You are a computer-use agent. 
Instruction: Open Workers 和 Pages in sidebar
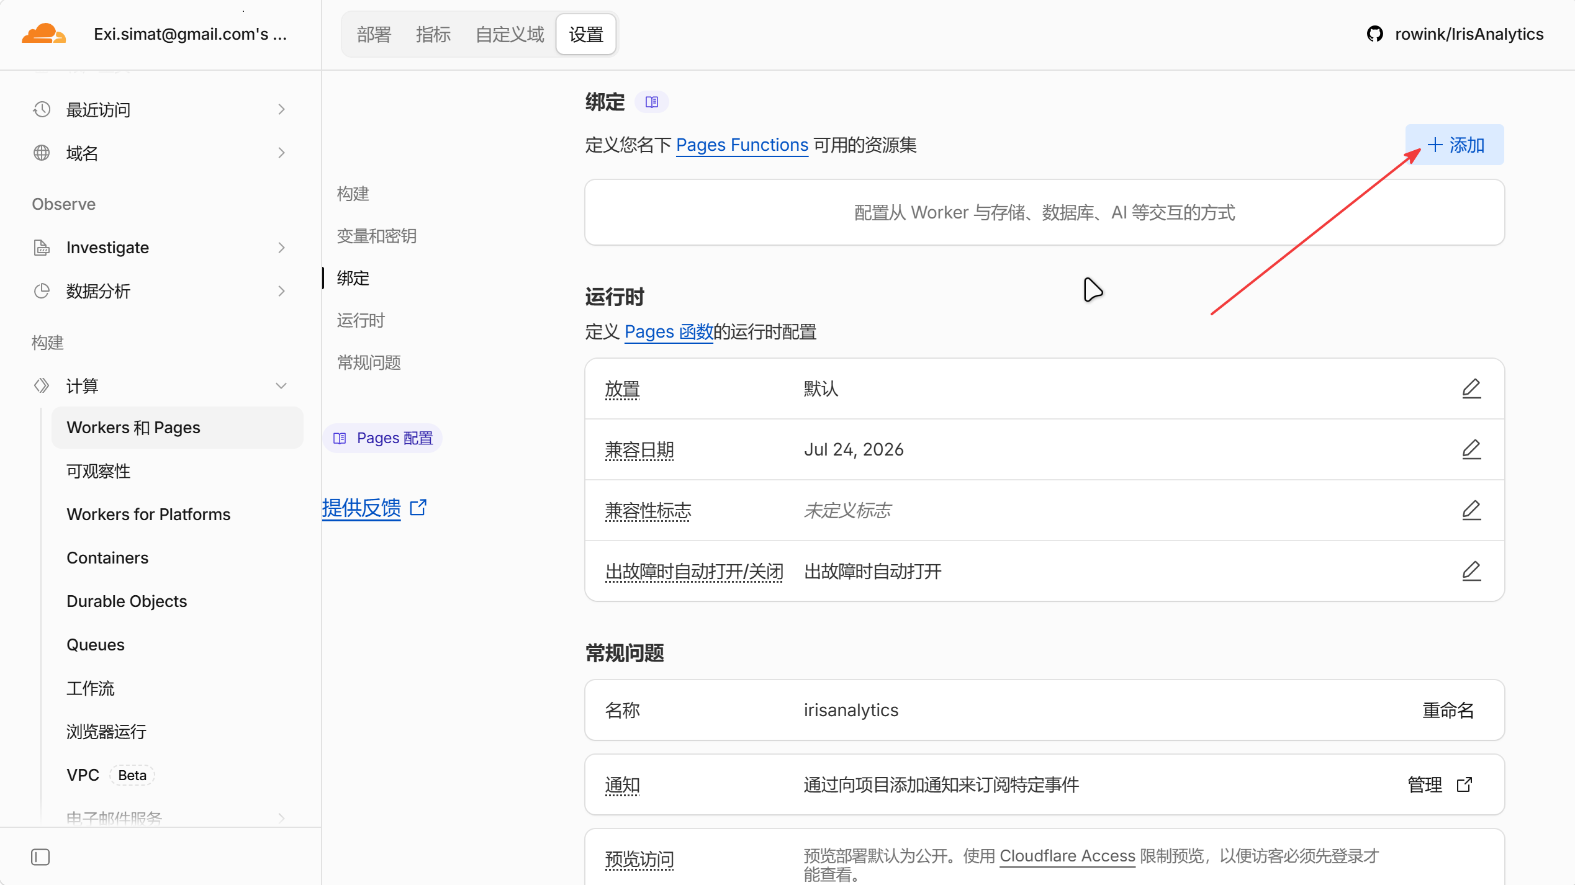pyautogui.click(x=178, y=428)
